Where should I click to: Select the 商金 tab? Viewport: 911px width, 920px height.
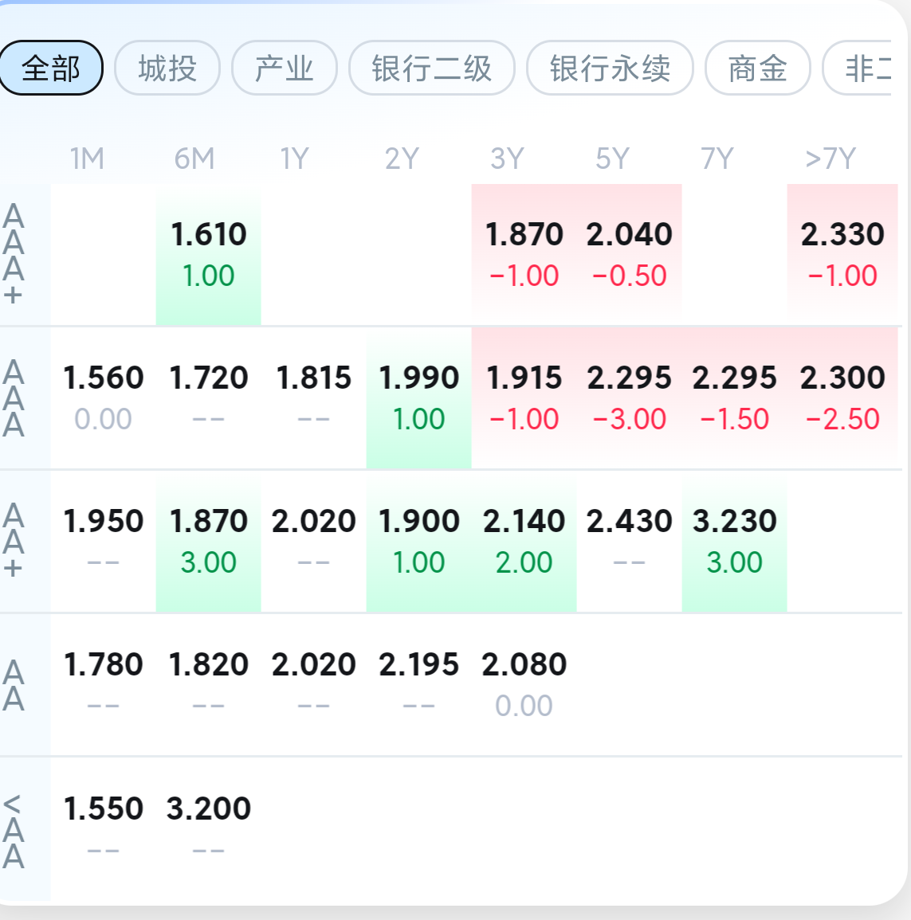pos(757,69)
